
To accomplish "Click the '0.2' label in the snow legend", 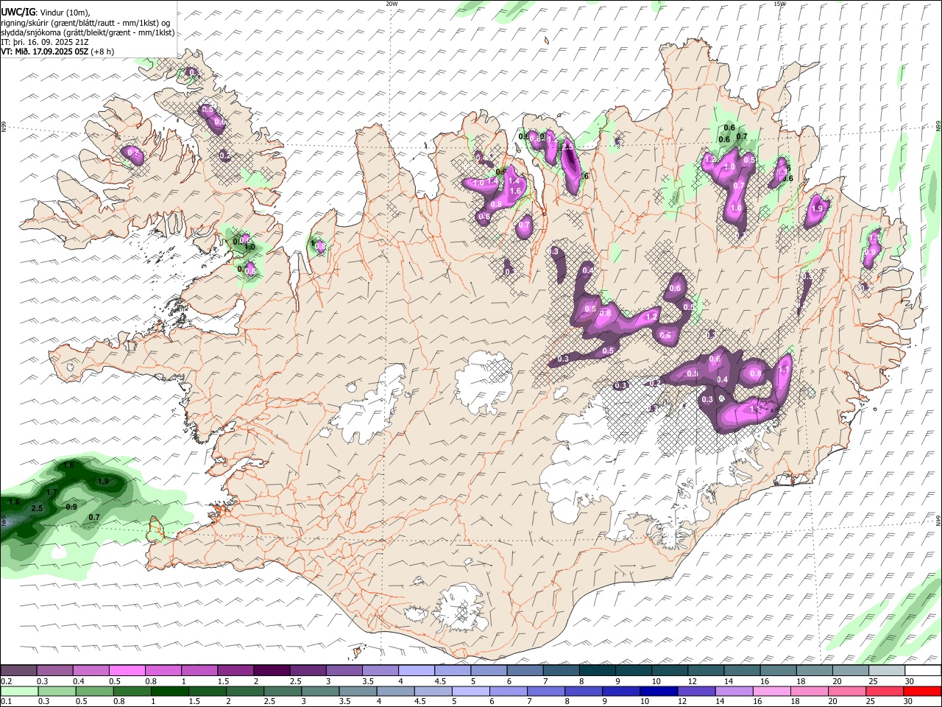I will click(x=7, y=681).
